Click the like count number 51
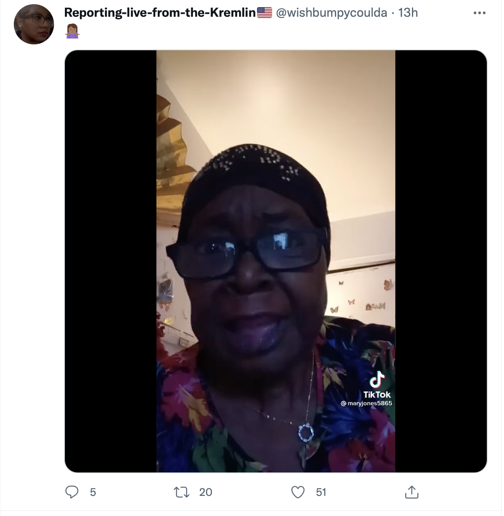504x516 pixels. [x=321, y=492]
